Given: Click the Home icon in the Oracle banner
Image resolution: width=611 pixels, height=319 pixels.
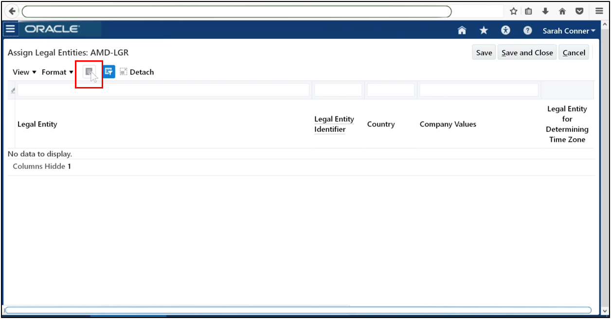Looking at the screenshot, I should 461,30.
